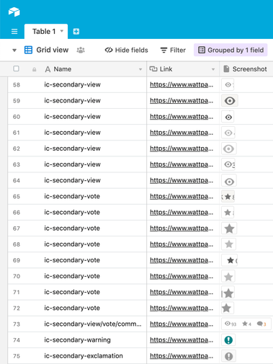Click the grid view icon
273x364 pixels.
tap(28, 50)
